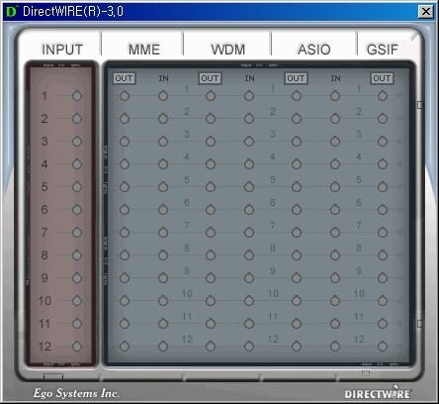The height and width of the screenshot is (404, 439).
Task: Choose the WDM OUT node in row 3
Action: click(211, 142)
